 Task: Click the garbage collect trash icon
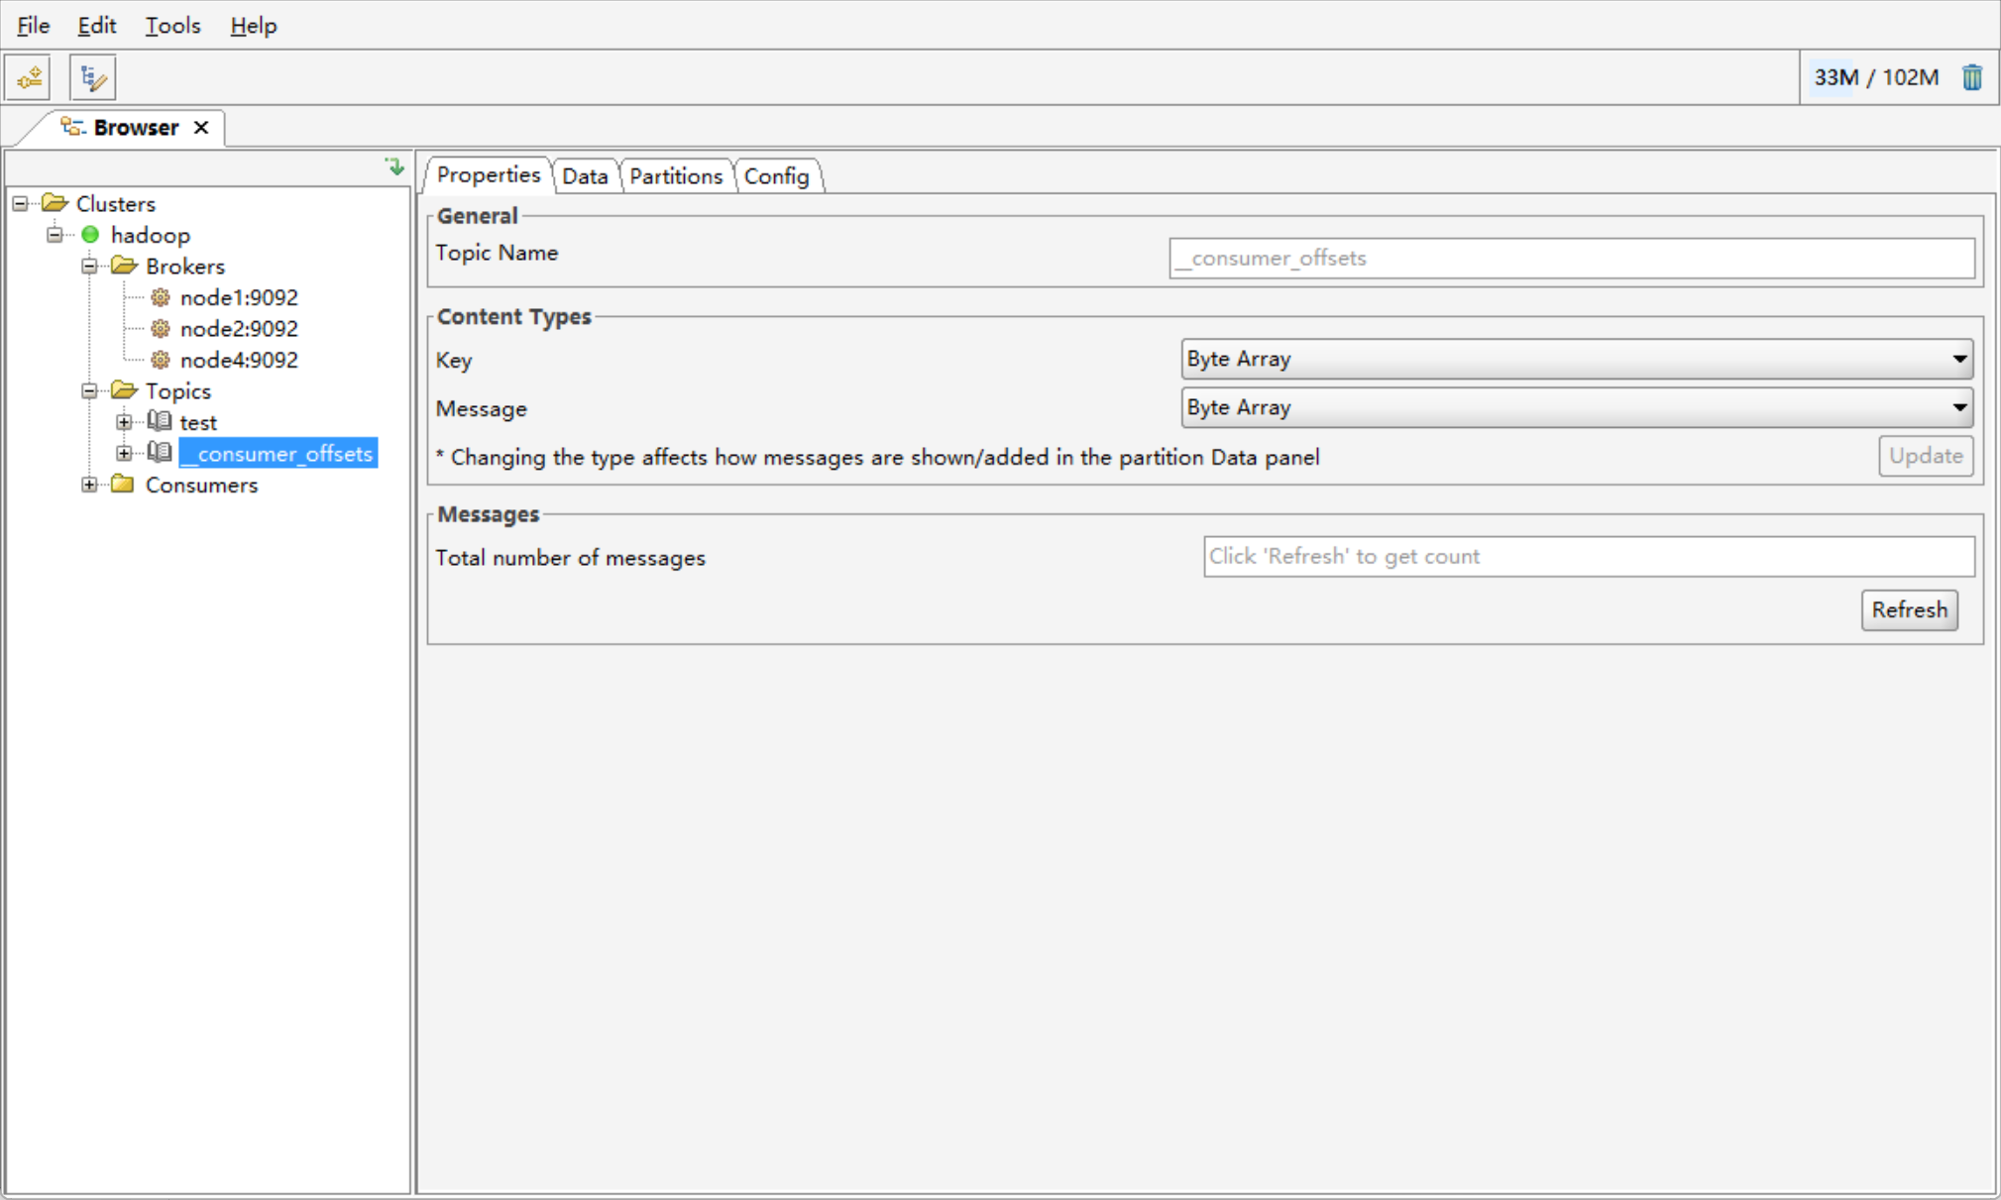click(1971, 77)
